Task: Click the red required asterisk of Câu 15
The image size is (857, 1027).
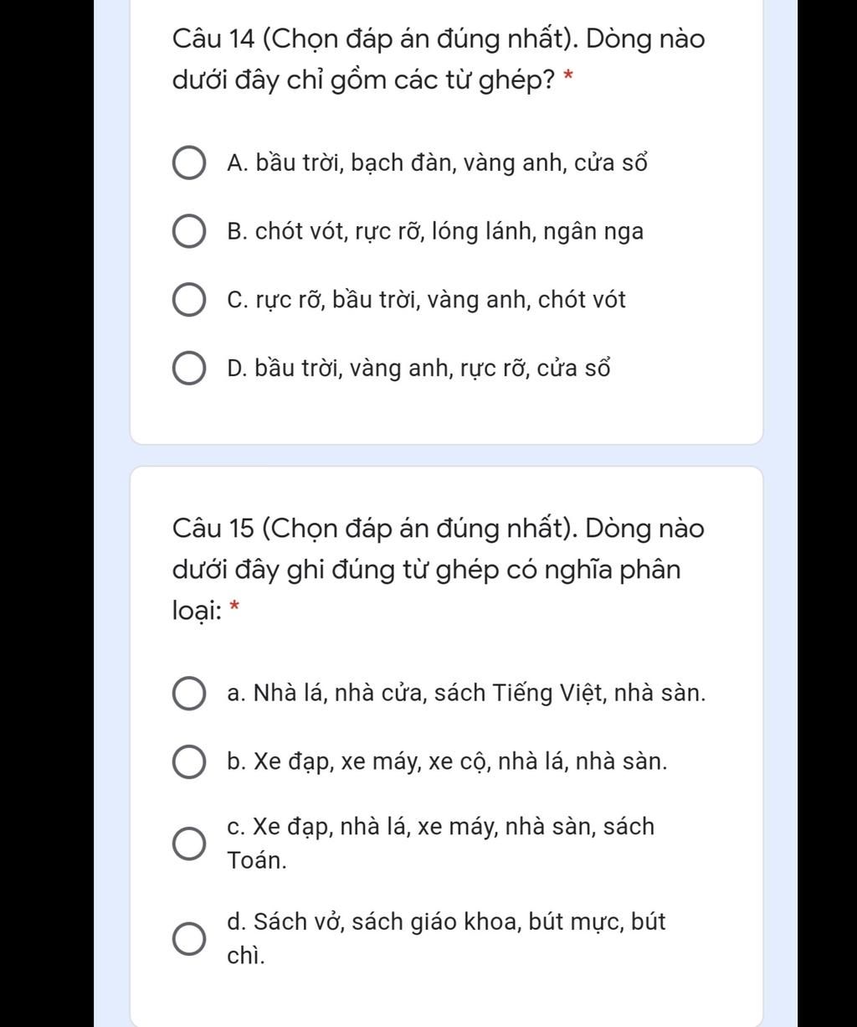Action: click(234, 606)
